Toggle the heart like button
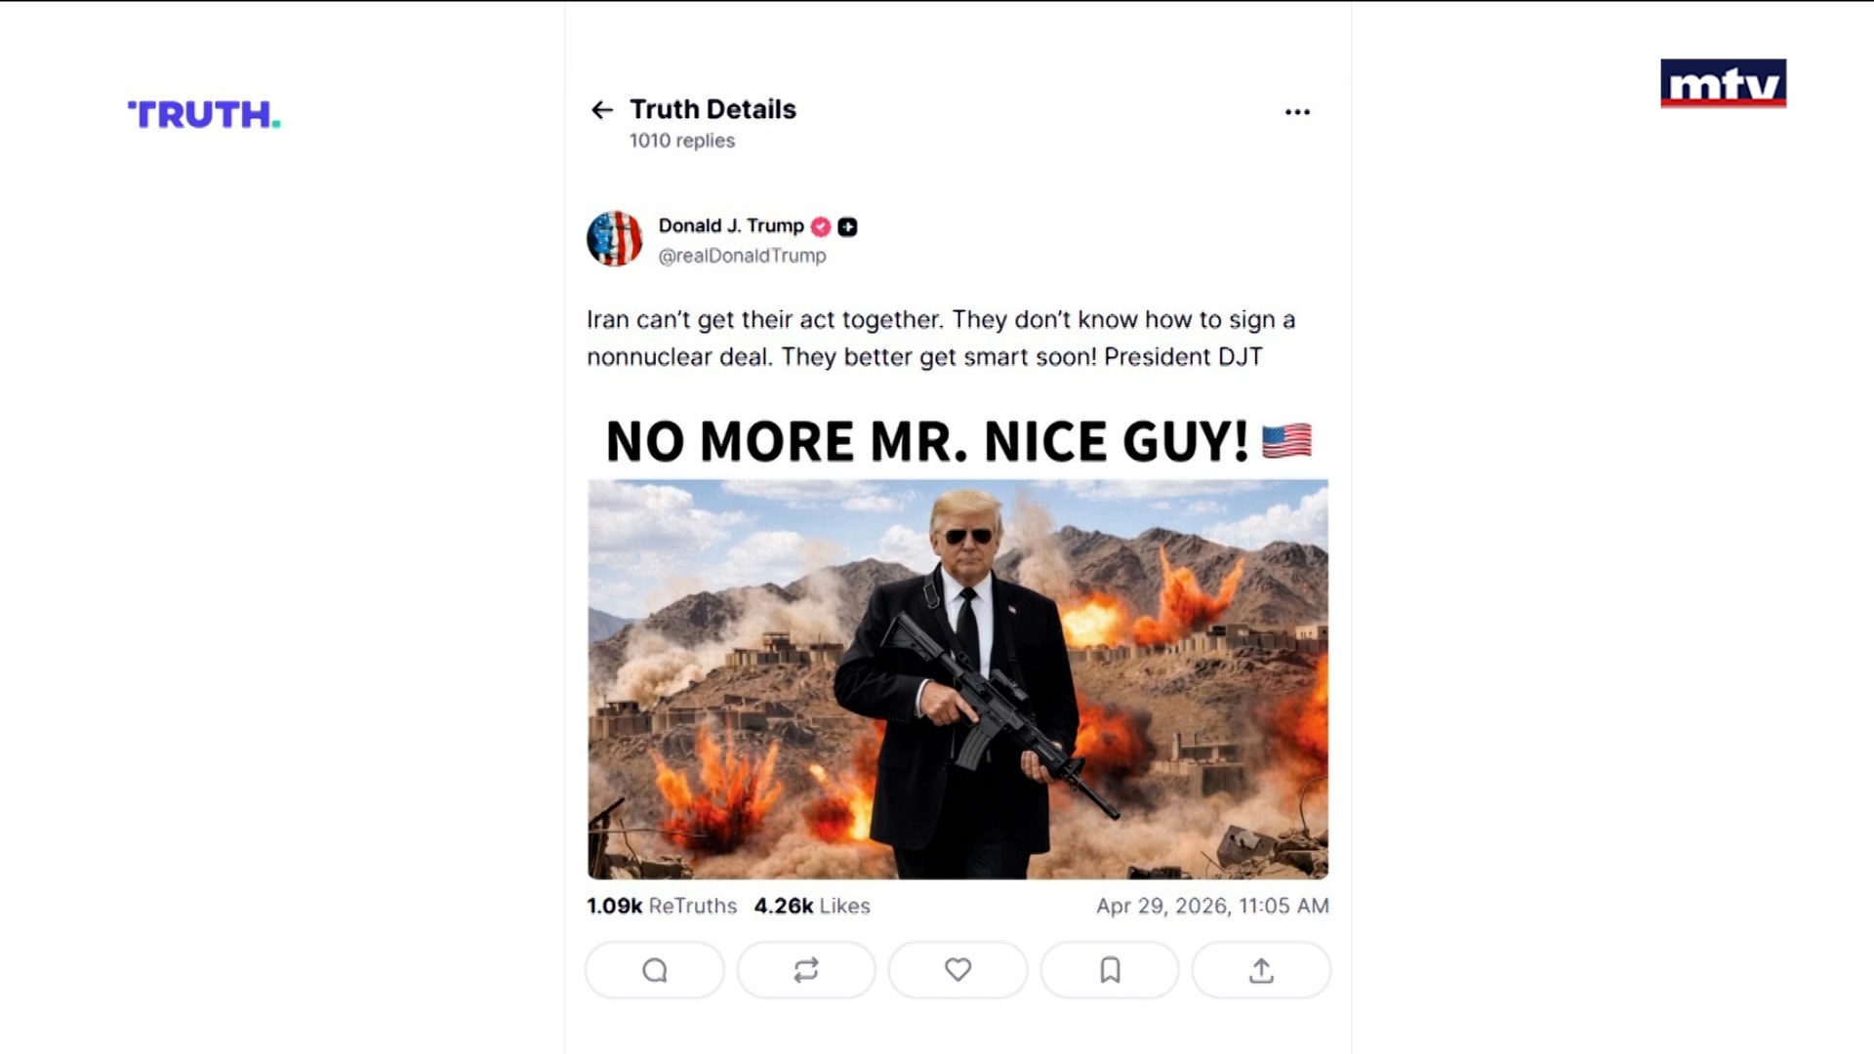 tap(957, 970)
